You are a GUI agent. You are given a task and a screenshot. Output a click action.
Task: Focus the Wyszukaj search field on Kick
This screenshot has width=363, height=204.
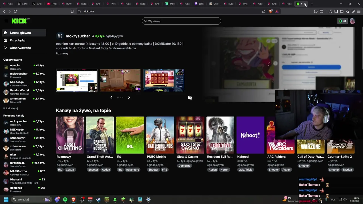pos(181,21)
